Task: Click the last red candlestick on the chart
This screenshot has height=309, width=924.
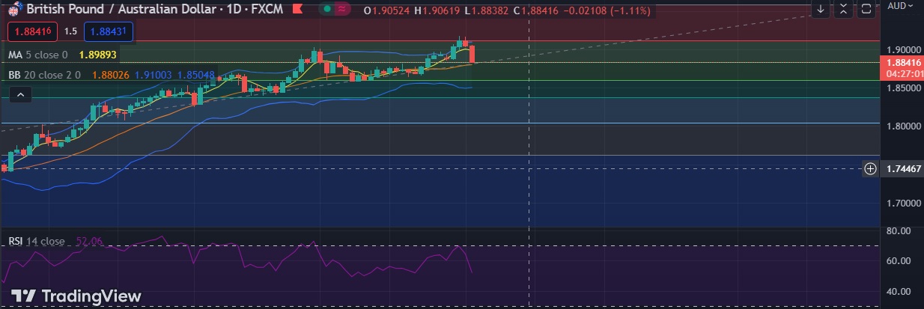Action: pyautogui.click(x=472, y=55)
